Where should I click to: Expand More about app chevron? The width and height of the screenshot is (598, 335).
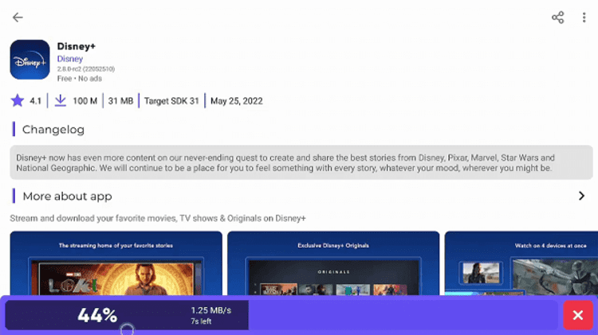pos(581,196)
